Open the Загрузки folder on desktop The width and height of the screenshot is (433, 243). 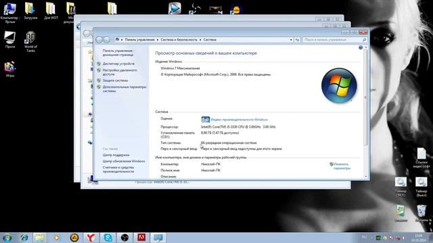pyautogui.click(x=30, y=11)
